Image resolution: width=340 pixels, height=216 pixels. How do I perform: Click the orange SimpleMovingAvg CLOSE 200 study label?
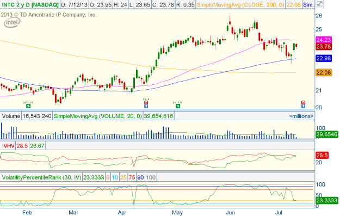click(240, 4)
